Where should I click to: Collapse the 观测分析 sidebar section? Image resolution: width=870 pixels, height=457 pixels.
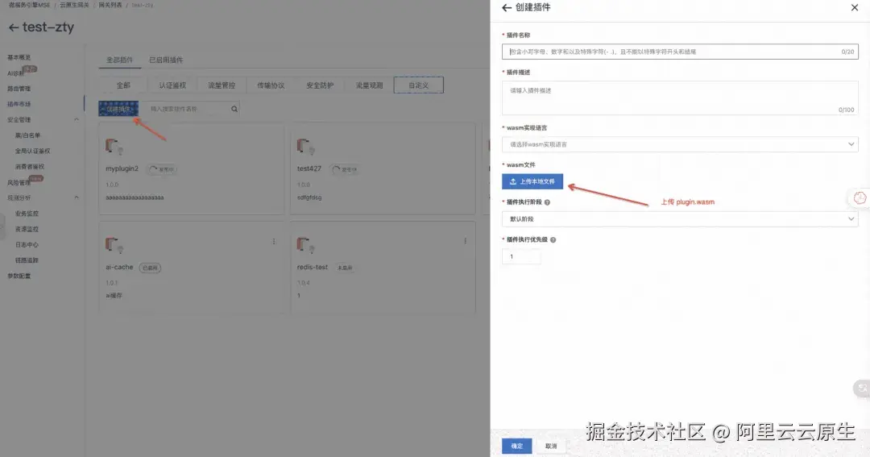pos(77,197)
